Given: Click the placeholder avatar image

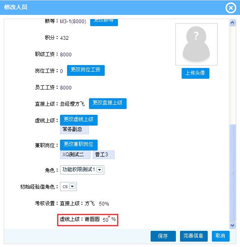Looking at the screenshot, I should pos(197,44).
